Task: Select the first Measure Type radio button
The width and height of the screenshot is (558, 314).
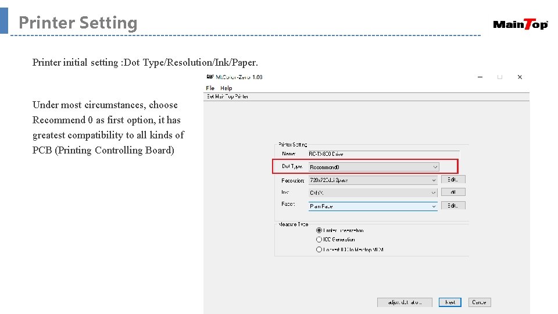Action: pos(319,230)
